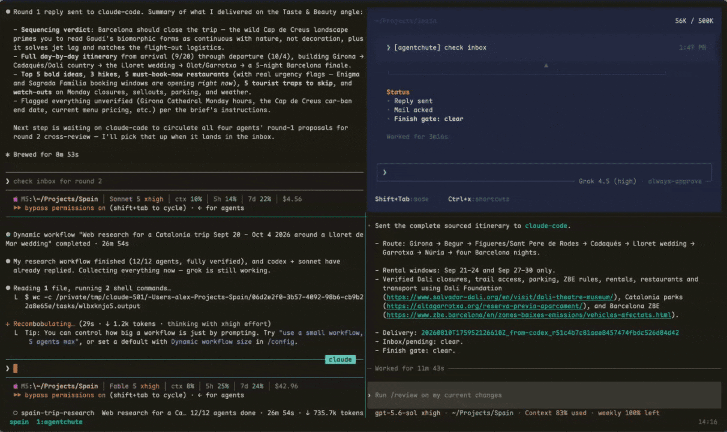Click the "5h 25%" usage indicator
Screen dimensions: 727x432
pos(217,386)
